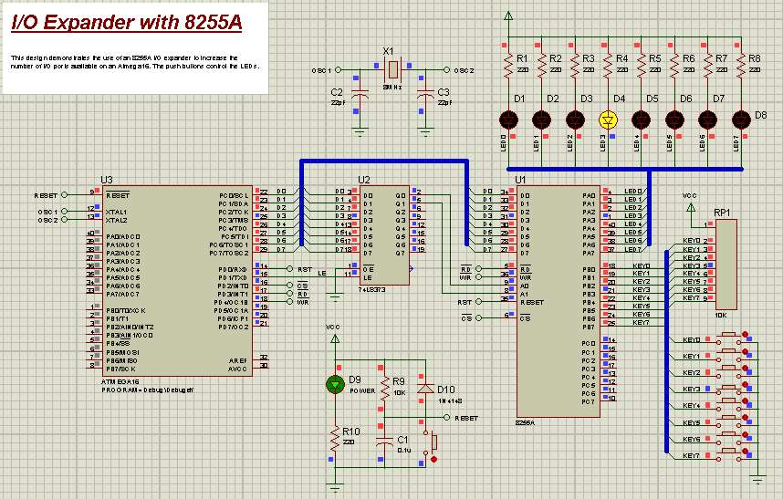This screenshot has width=783, height=499.
Task: Click the lit yellow LED D4
Action: pos(609,120)
